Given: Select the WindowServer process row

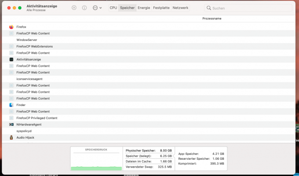Looking at the screenshot, I should pos(149,40).
